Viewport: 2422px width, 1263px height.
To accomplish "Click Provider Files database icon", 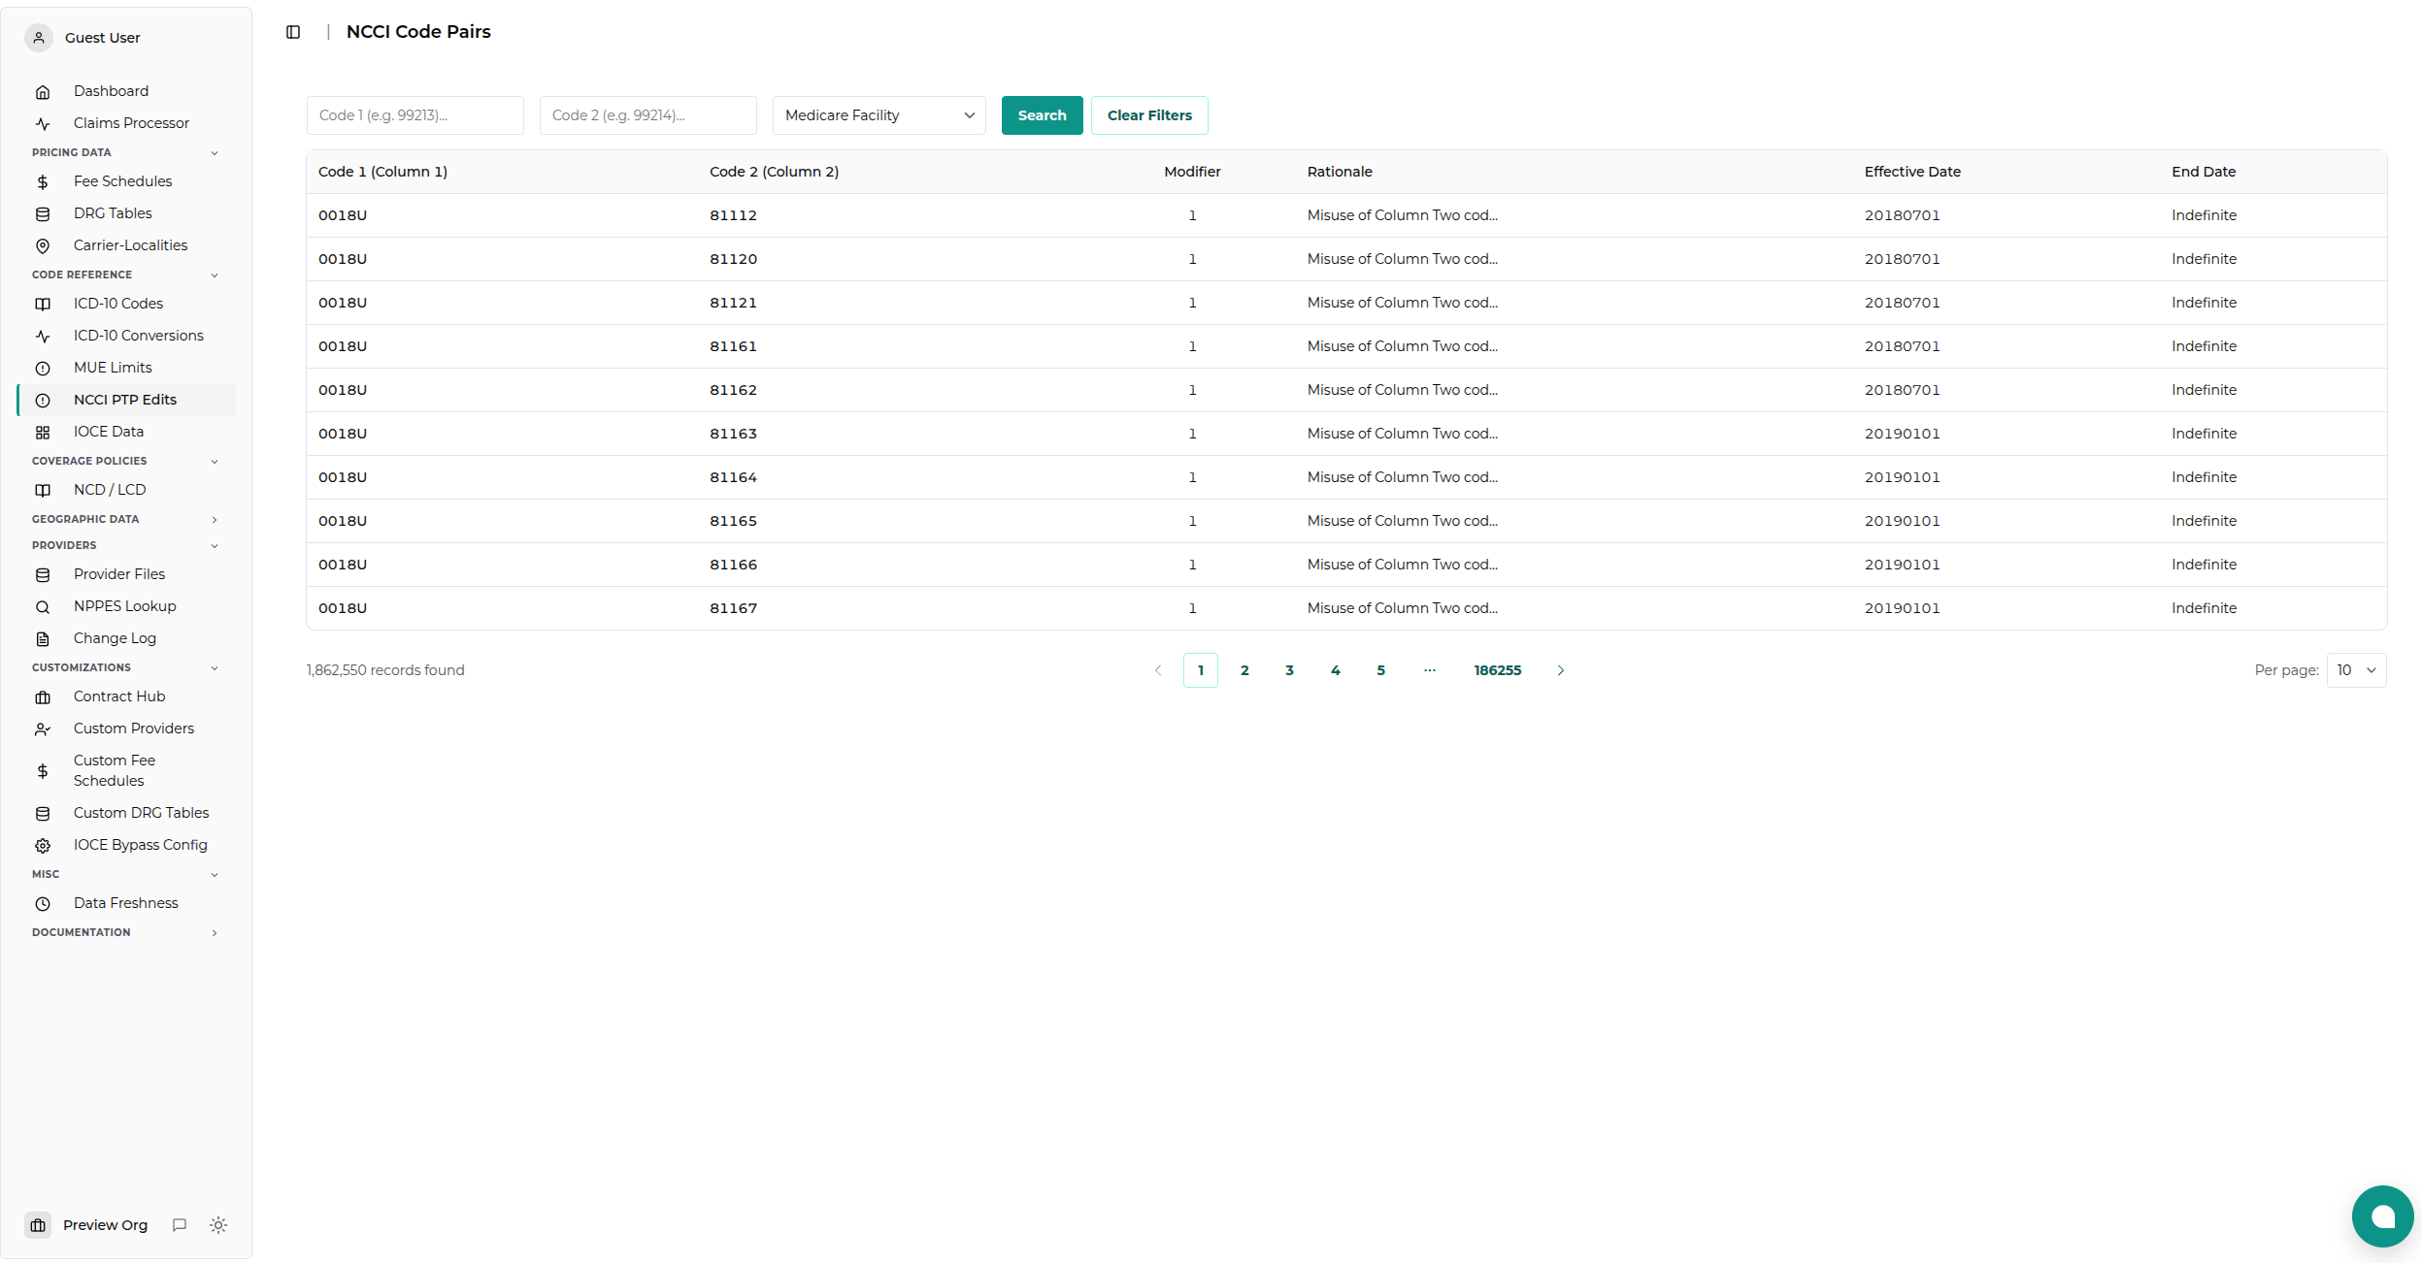I will point(43,575).
